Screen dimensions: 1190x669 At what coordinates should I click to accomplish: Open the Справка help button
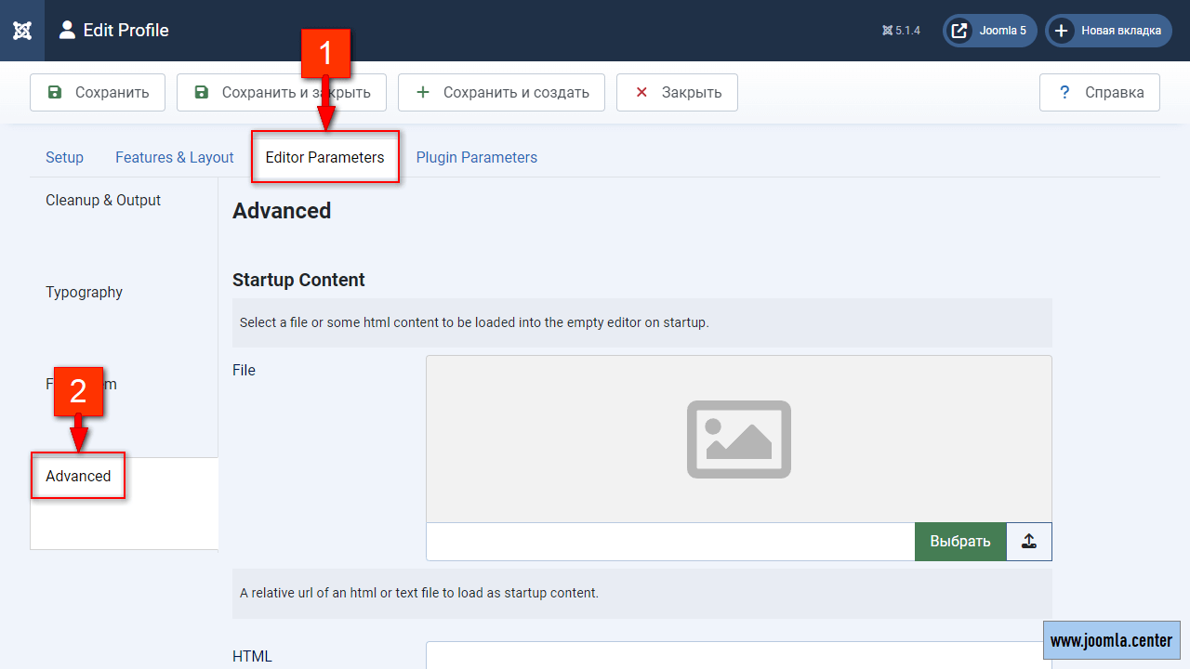[1099, 93]
